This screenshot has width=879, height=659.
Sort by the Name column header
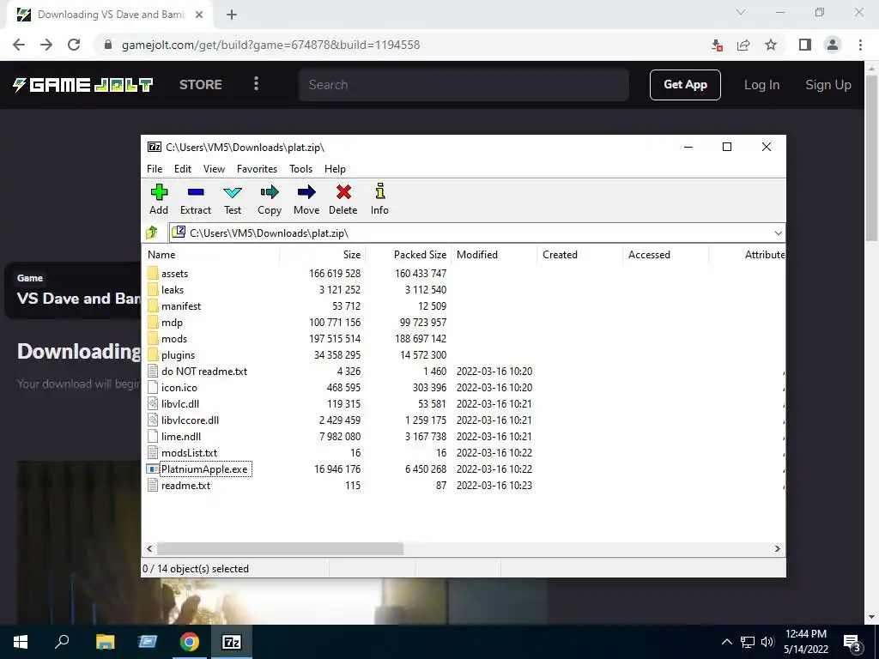[210, 254]
